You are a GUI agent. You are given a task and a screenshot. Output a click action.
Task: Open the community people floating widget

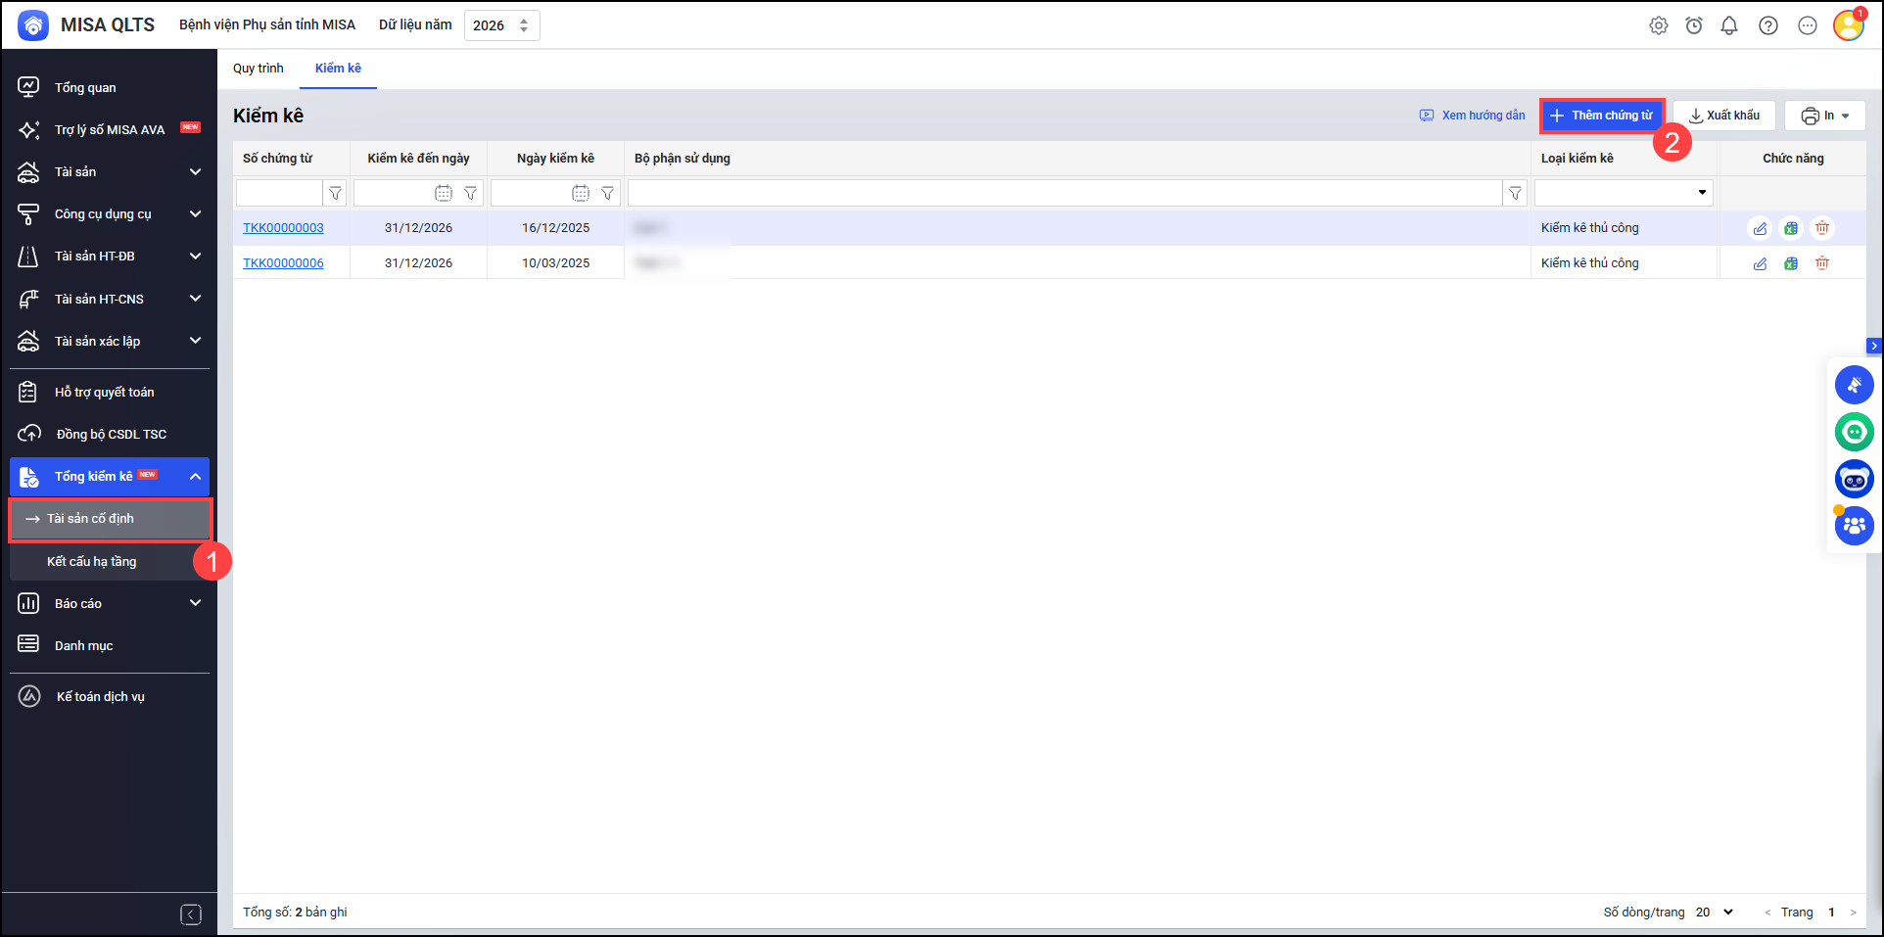click(1855, 526)
